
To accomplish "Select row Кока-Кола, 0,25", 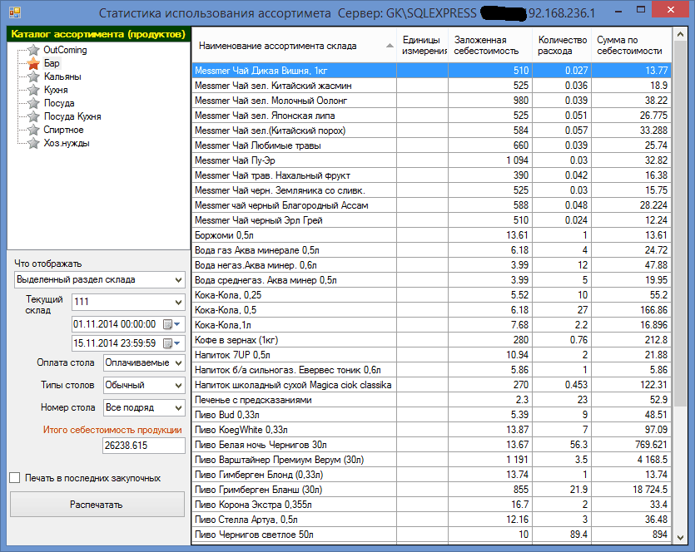I will click(431, 295).
